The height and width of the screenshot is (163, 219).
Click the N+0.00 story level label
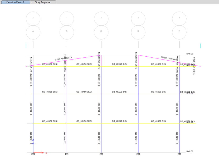click(x=190, y=151)
